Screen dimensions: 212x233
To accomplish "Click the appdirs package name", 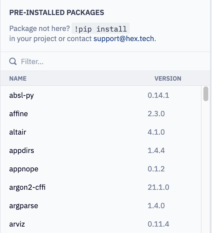I will click(x=22, y=151).
